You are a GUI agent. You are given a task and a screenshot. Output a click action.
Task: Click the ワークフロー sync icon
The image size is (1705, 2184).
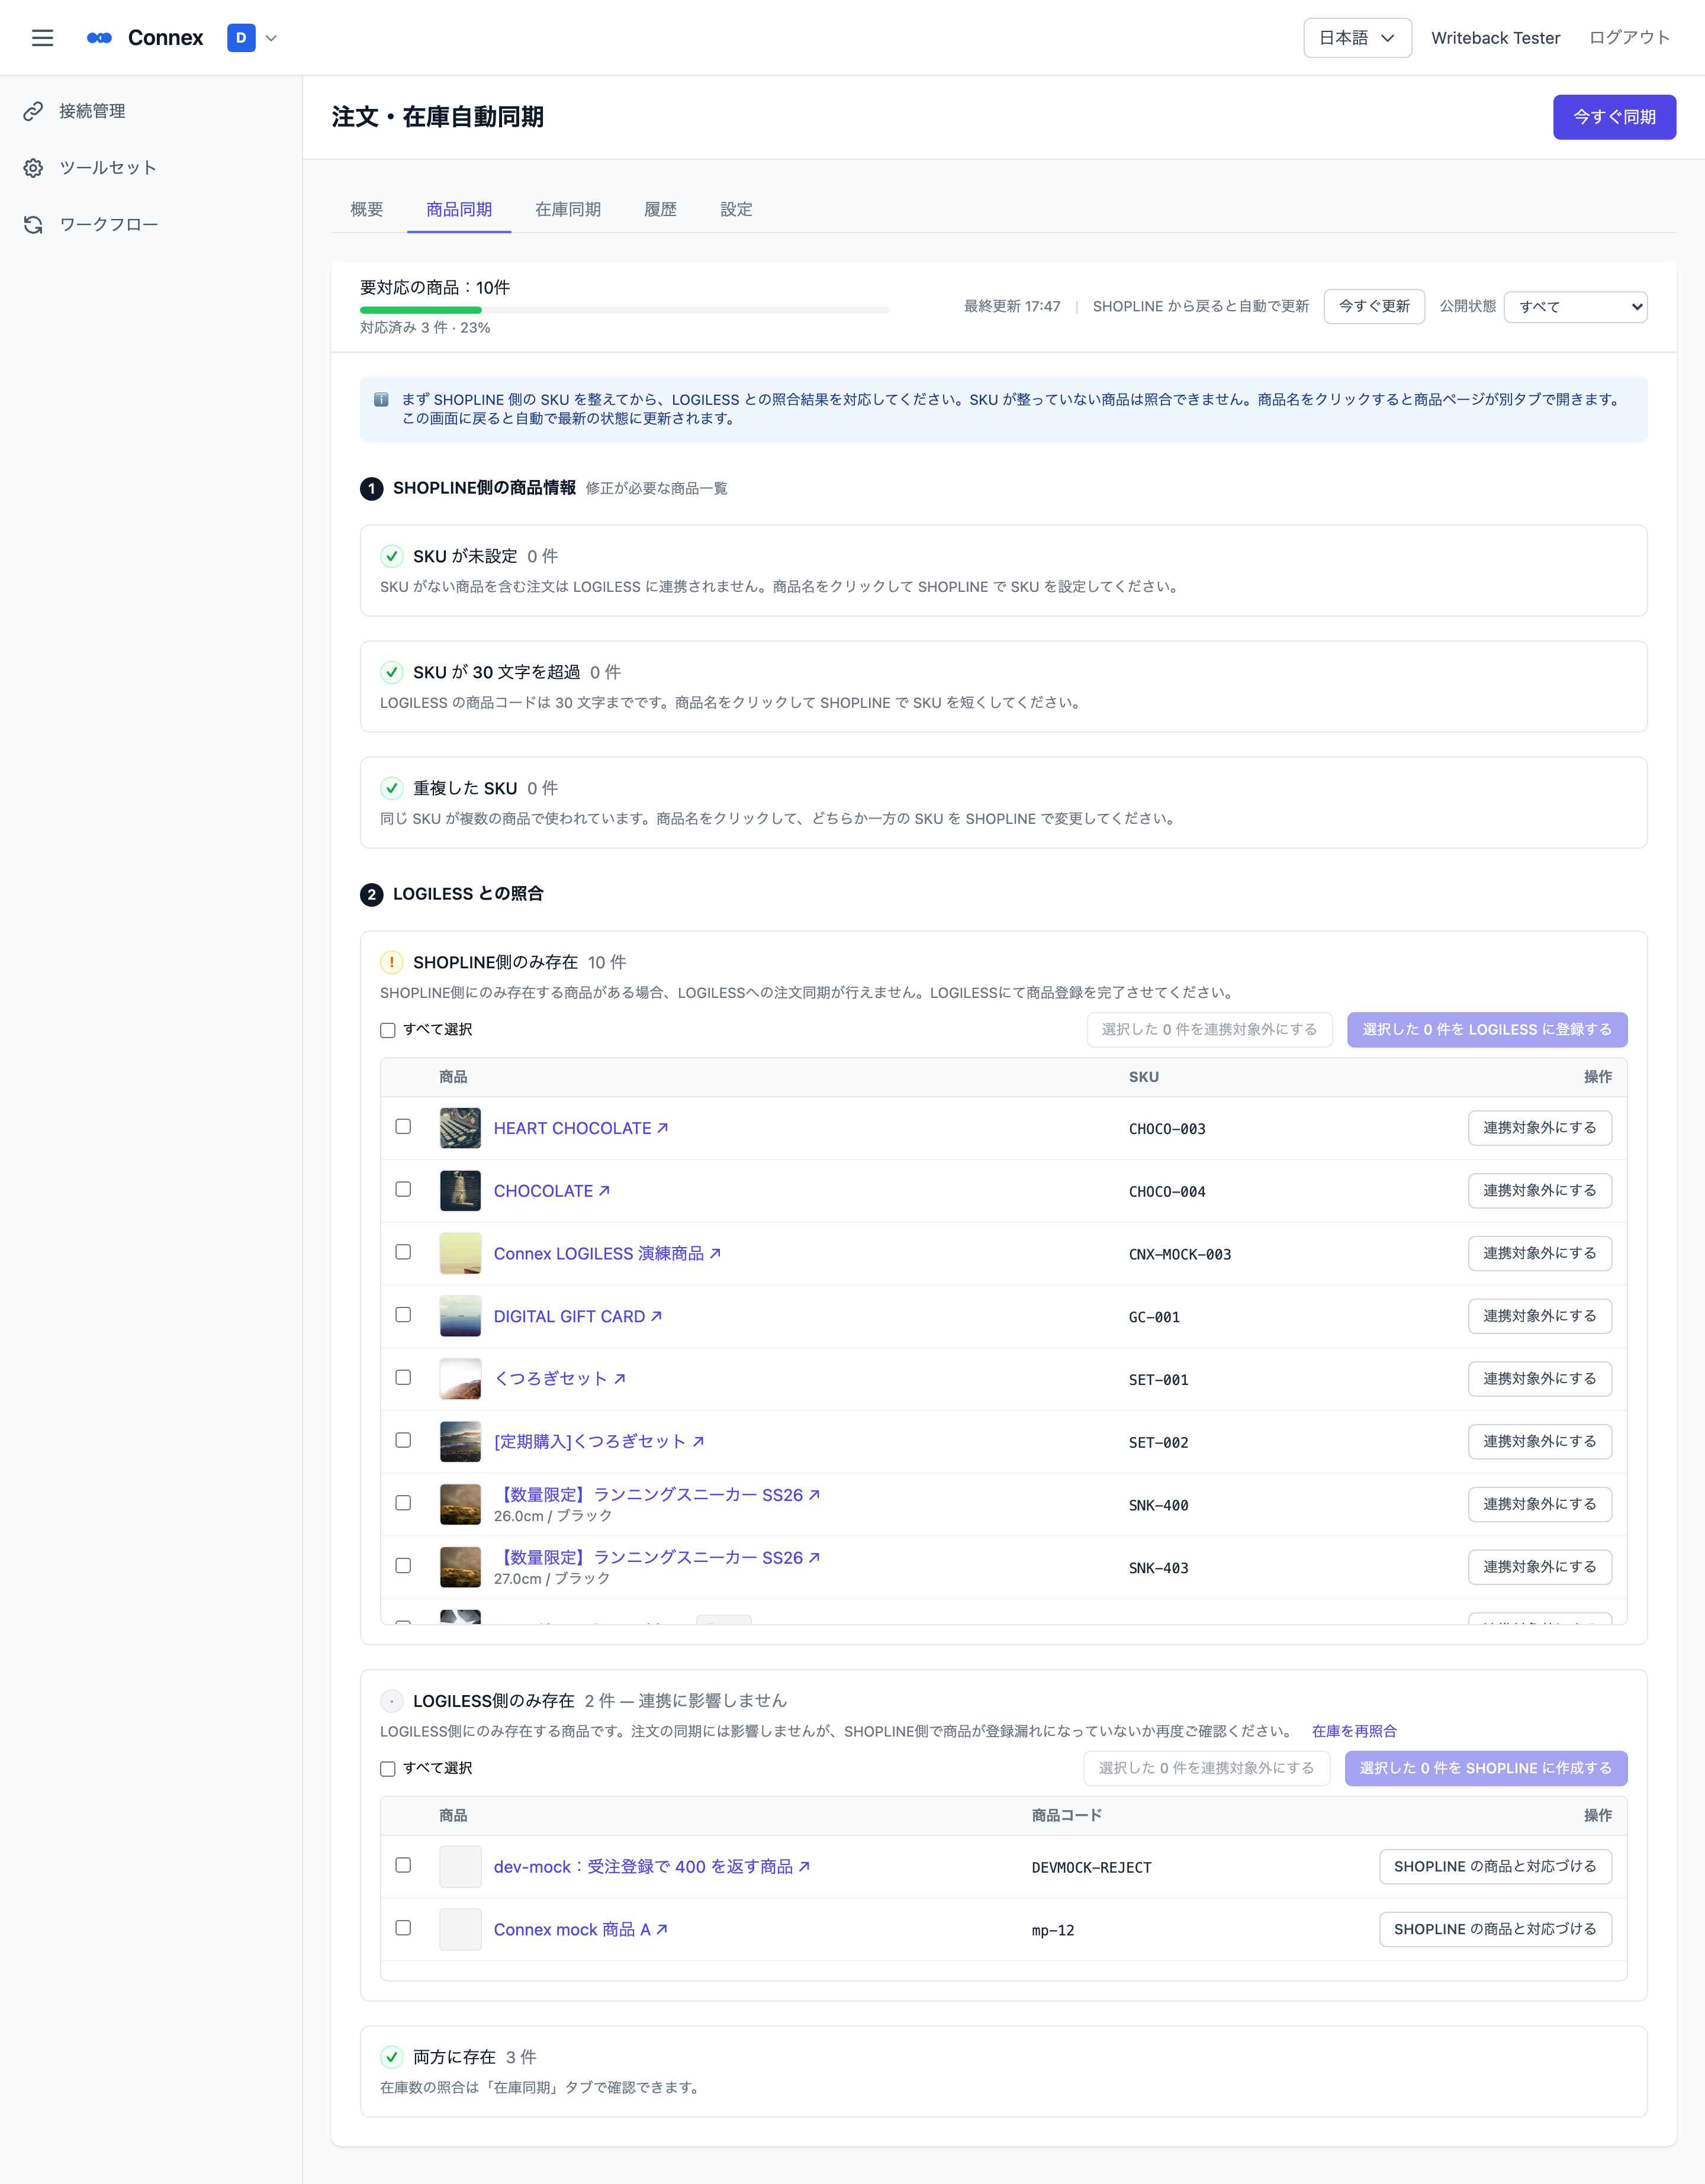tap(33, 225)
